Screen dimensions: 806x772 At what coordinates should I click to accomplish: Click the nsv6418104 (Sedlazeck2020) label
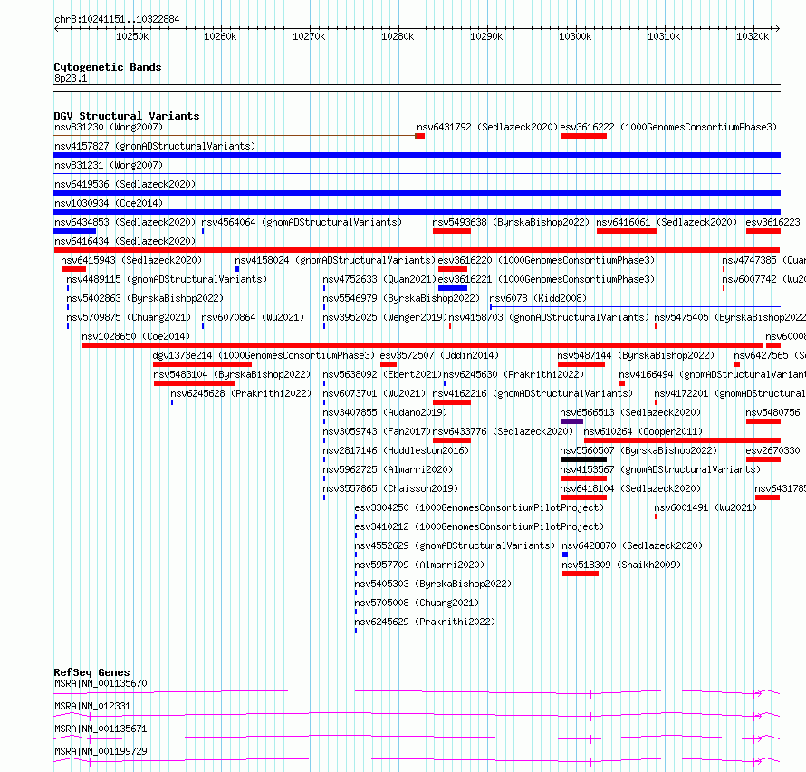click(x=630, y=488)
